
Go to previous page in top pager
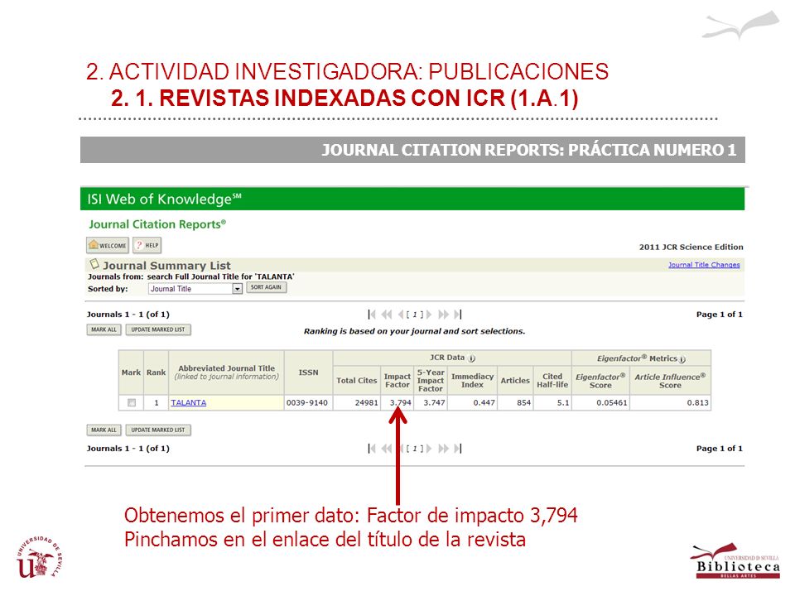[401, 315]
